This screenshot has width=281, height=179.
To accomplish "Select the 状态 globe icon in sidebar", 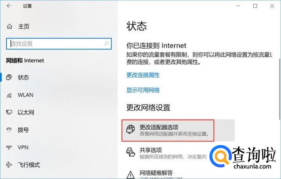I will (x=9, y=77).
